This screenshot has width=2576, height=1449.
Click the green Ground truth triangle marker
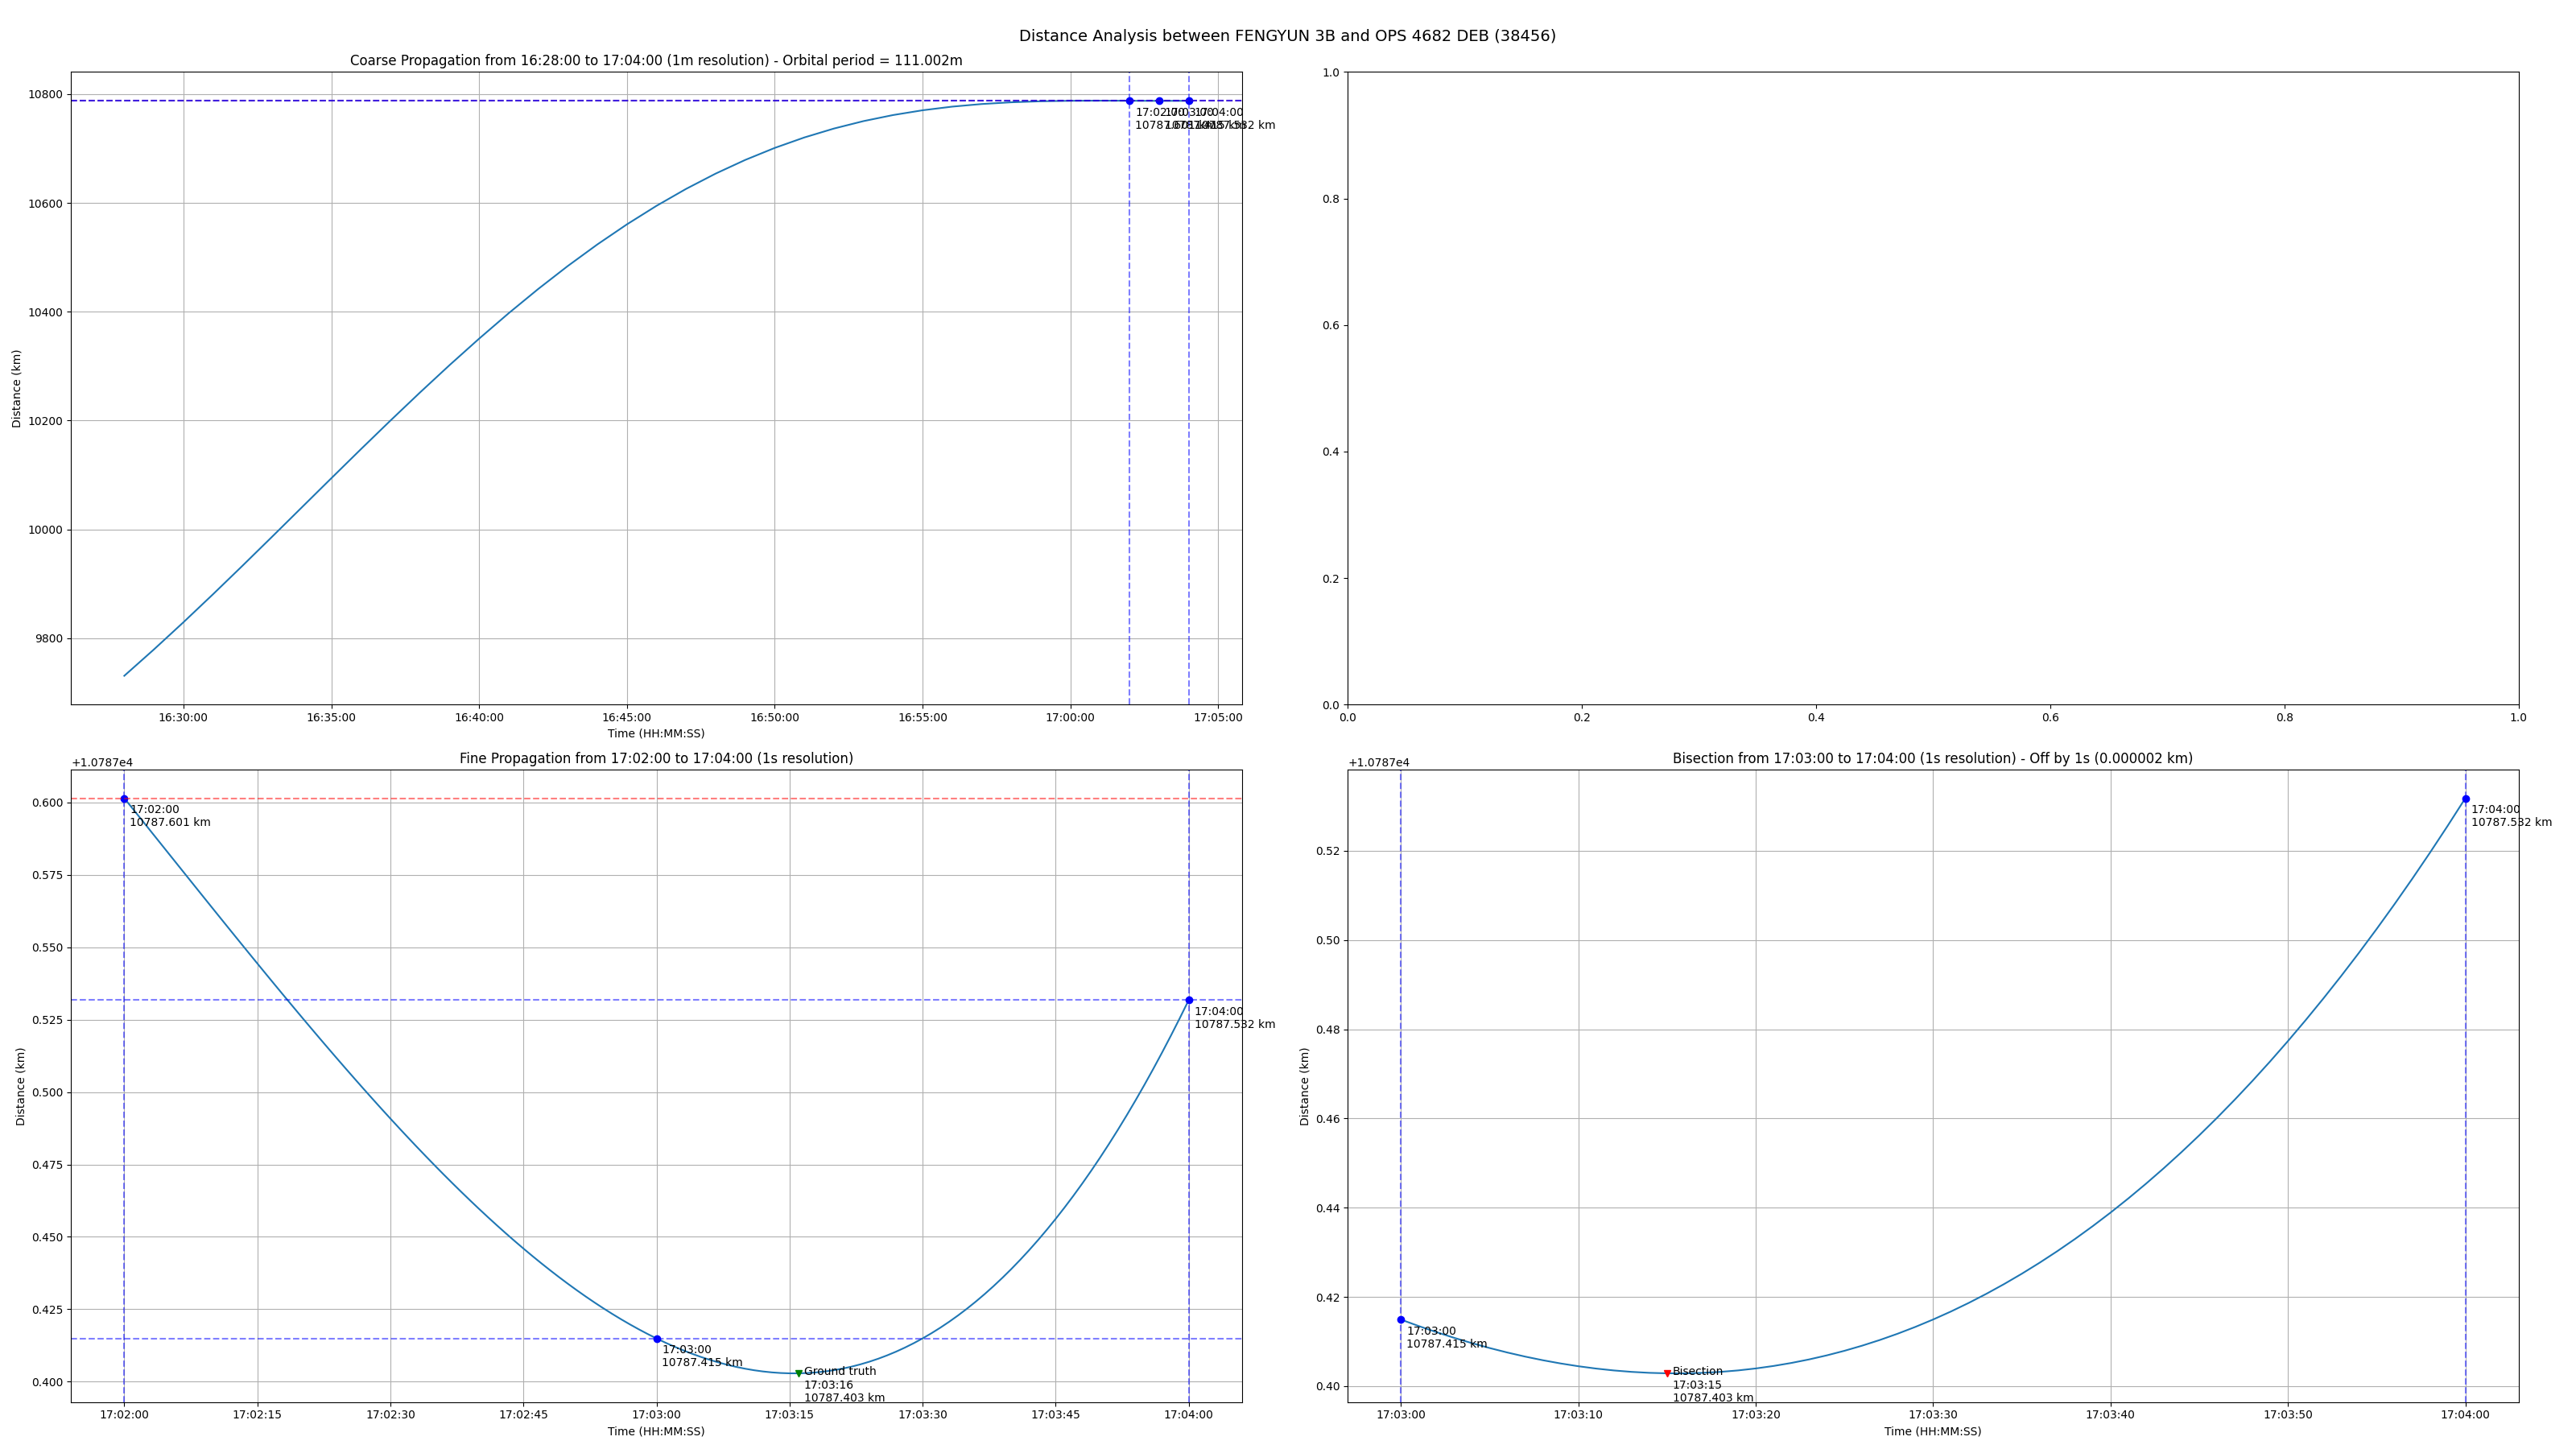tap(798, 1373)
